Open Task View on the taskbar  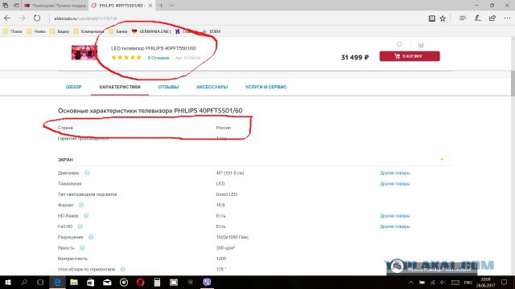click(40, 282)
